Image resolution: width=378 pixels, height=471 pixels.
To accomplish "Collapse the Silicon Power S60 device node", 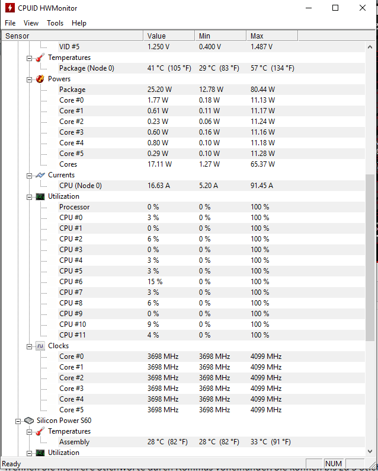I will 18,421.
